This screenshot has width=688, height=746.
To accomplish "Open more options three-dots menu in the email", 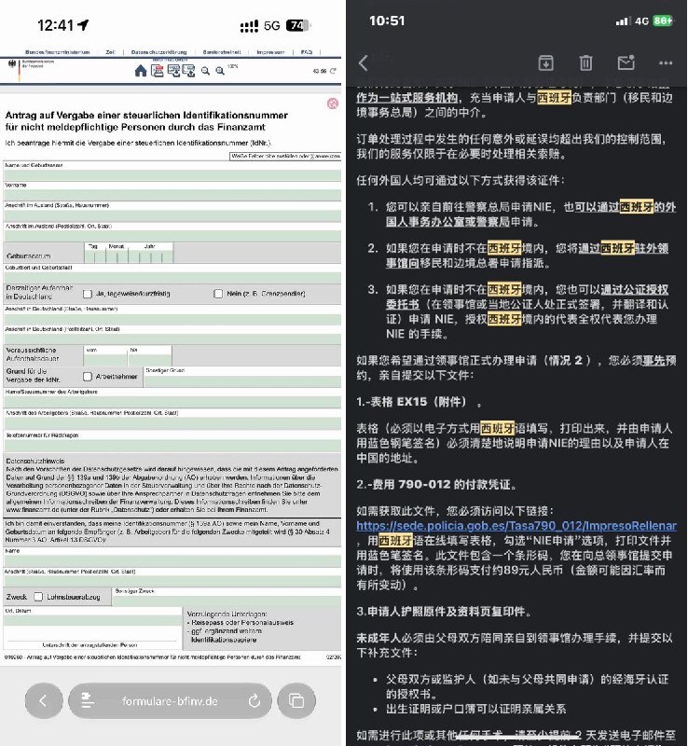I will (x=666, y=62).
